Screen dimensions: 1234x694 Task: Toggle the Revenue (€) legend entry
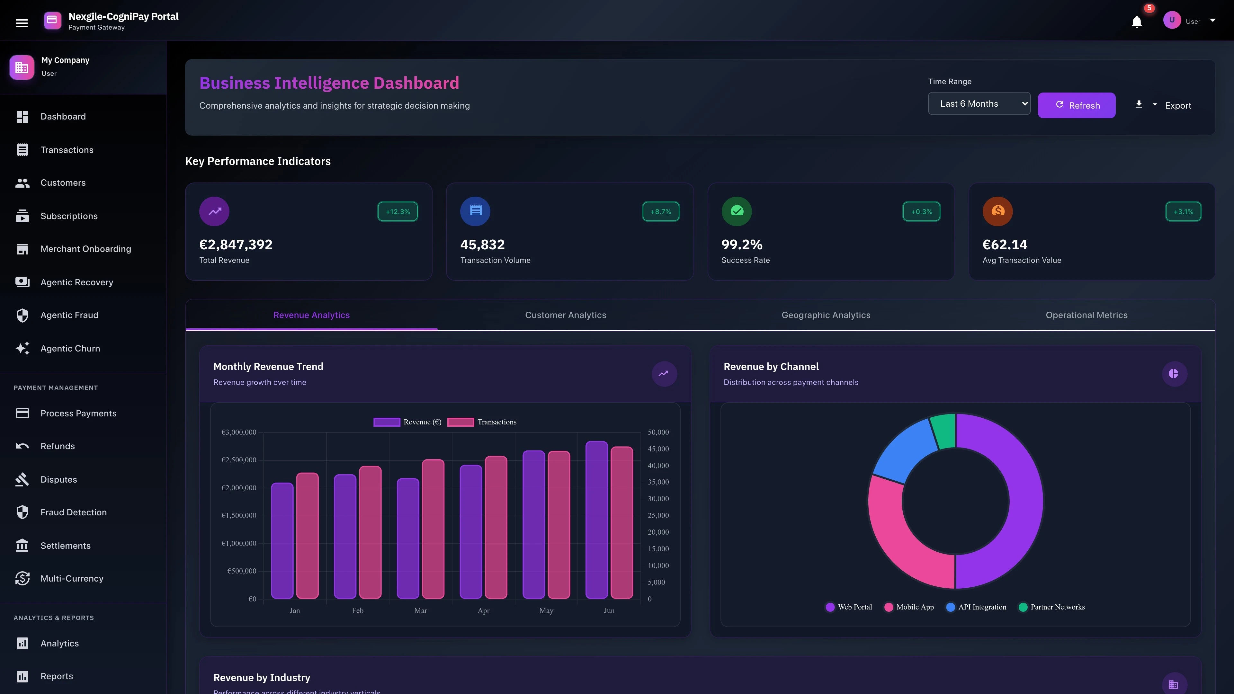pos(408,422)
